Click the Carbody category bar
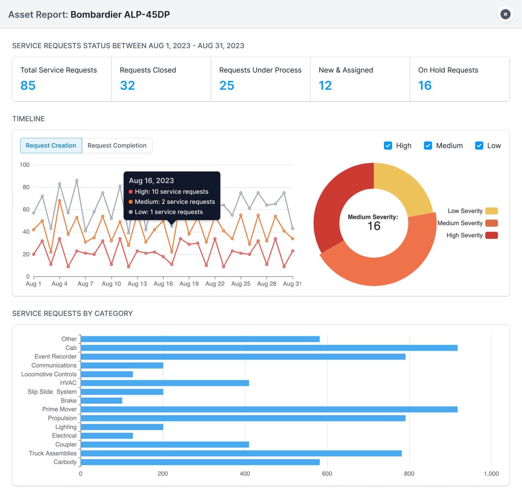 coord(200,462)
